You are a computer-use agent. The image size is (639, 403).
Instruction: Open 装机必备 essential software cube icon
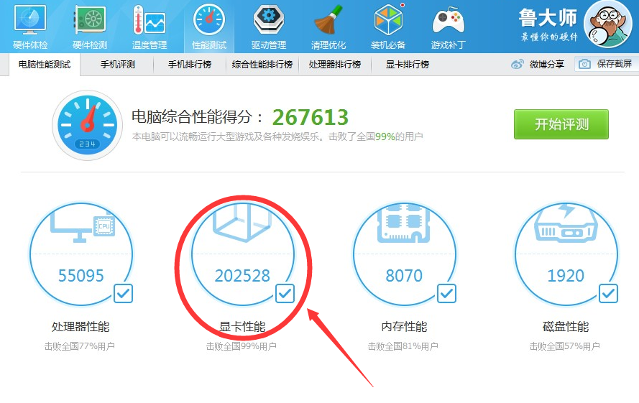point(388,19)
